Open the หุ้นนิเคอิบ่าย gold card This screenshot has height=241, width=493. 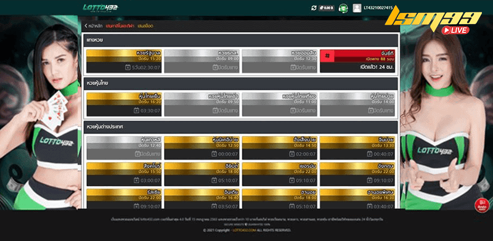[x=202, y=148]
